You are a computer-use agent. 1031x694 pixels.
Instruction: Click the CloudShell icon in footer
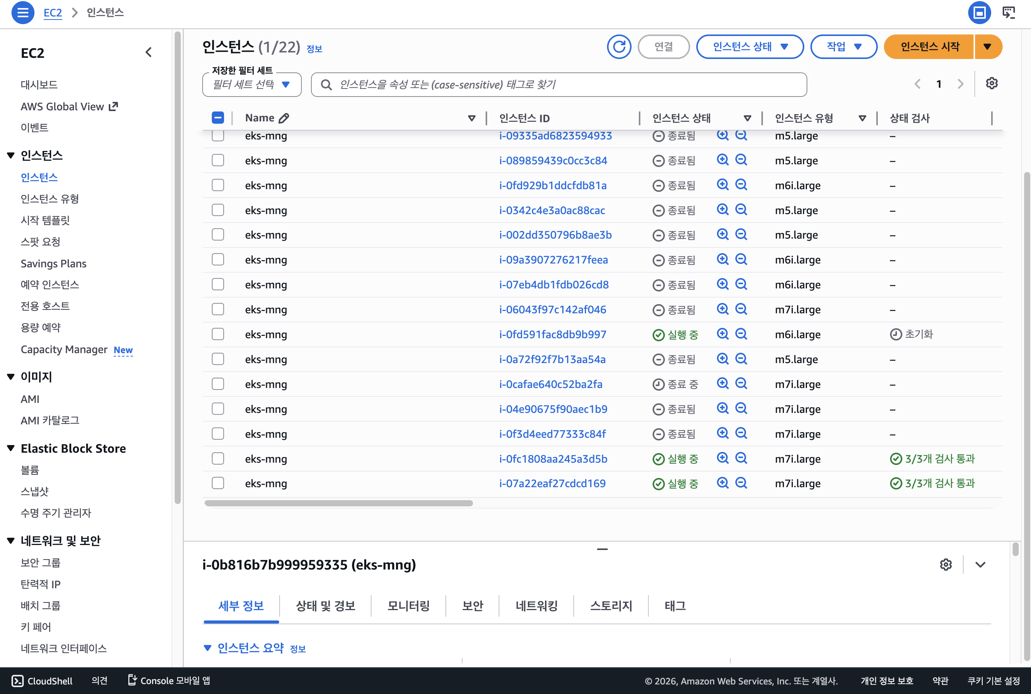(x=17, y=681)
